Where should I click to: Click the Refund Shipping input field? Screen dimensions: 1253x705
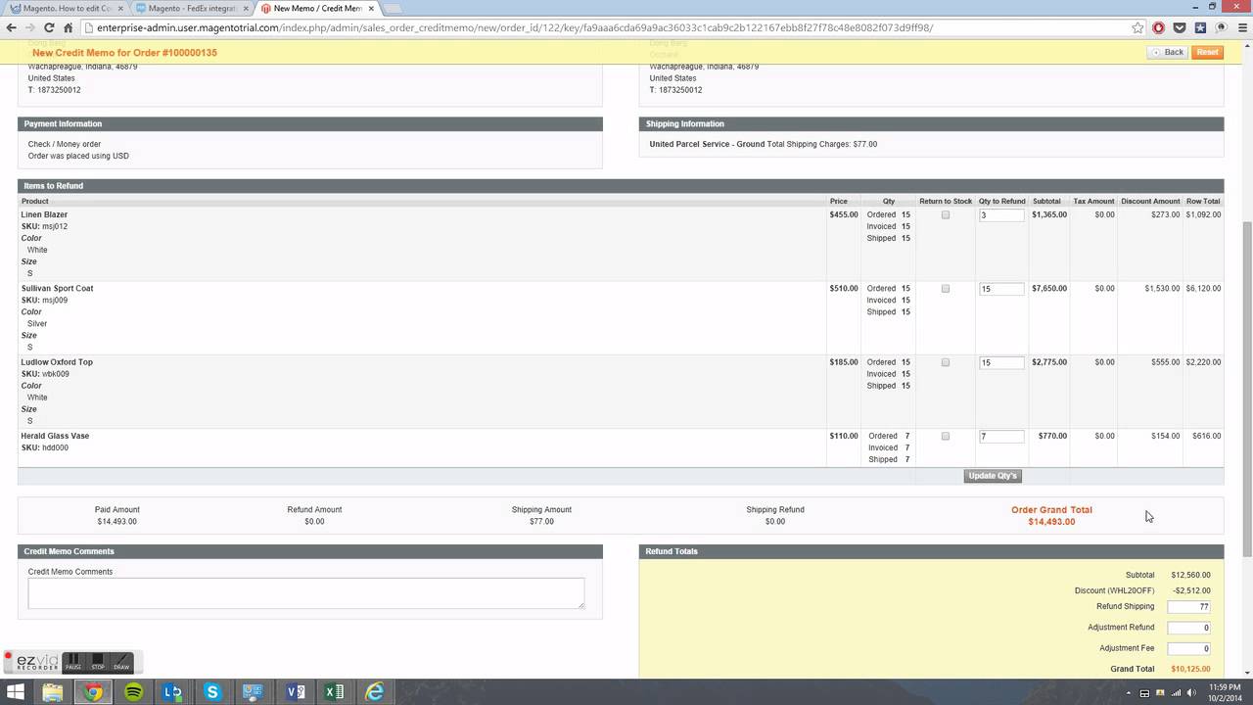coord(1188,607)
